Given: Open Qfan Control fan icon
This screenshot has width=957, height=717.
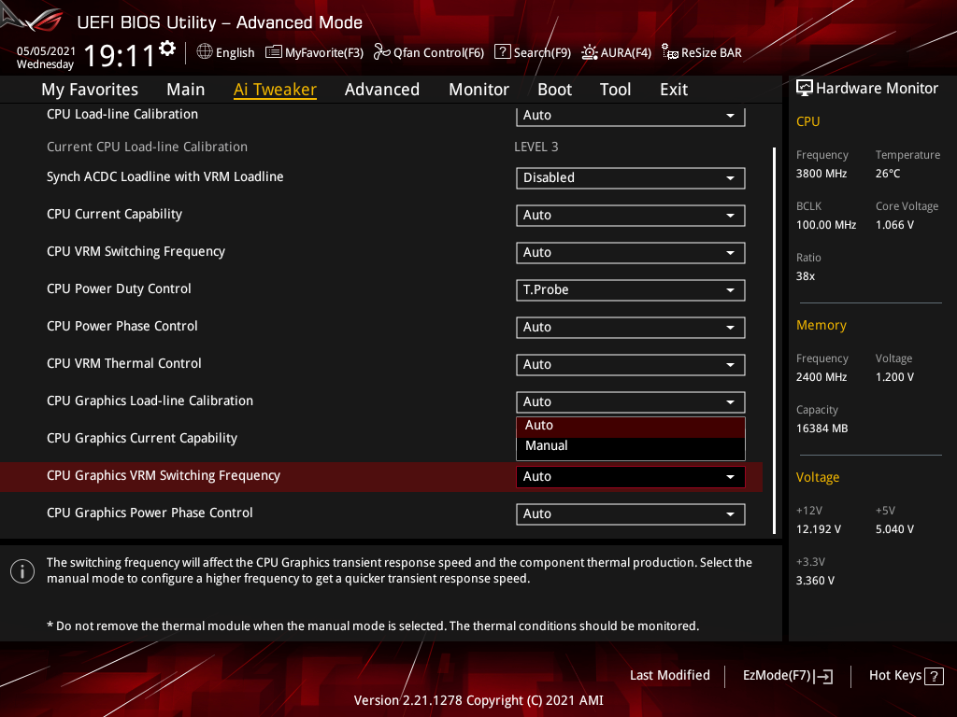Looking at the screenshot, I should coord(381,52).
